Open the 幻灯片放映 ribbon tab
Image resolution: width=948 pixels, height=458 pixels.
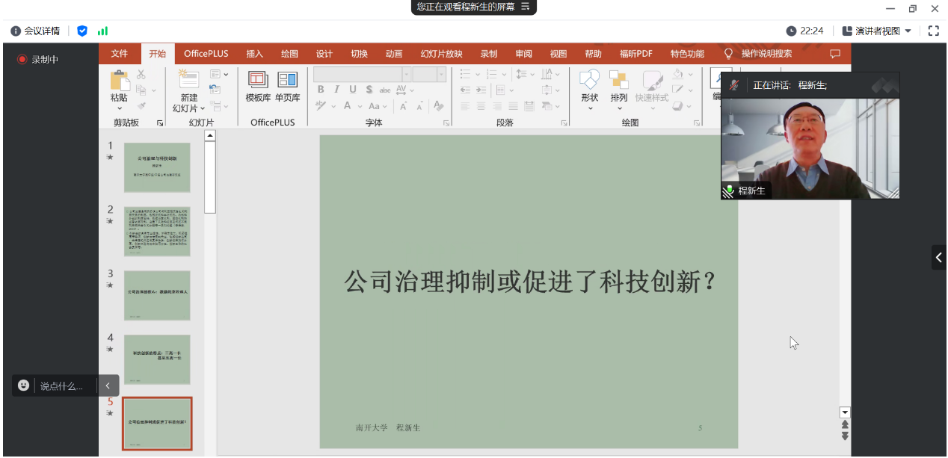pos(441,54)
